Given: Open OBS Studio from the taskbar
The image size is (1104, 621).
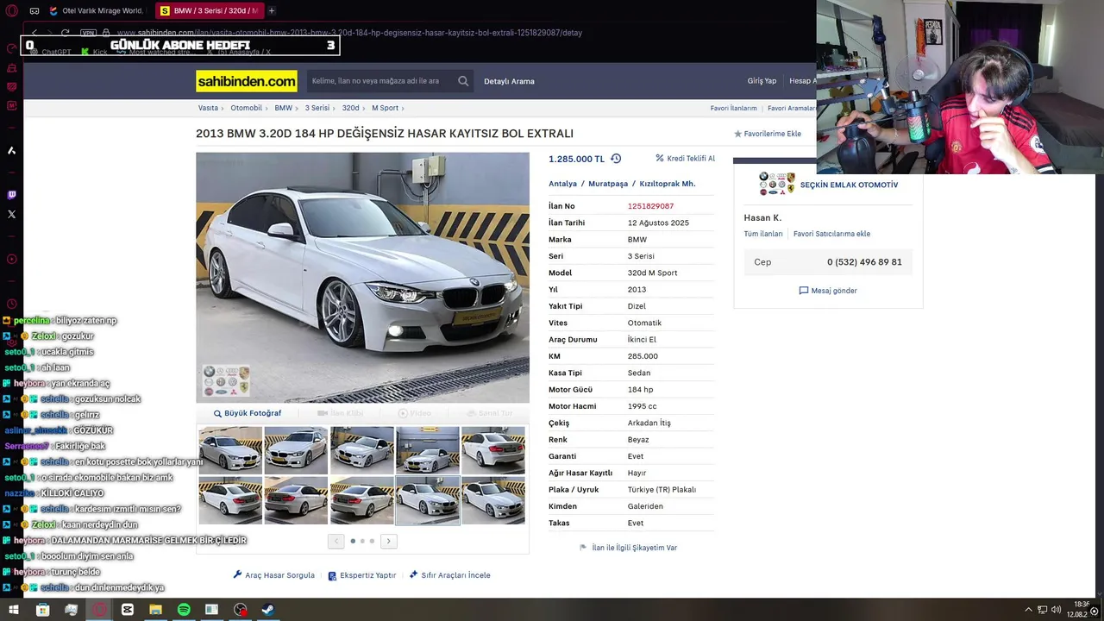Looking at the screenshot, I should click(x=240, y=610).
